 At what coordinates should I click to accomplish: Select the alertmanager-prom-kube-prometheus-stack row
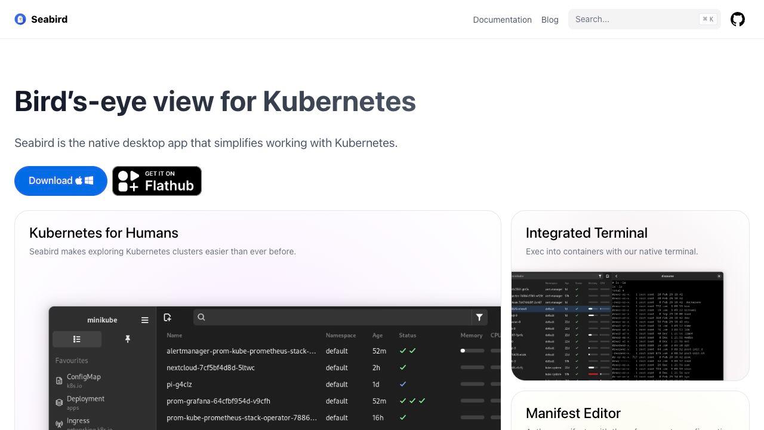click(329, 351)
